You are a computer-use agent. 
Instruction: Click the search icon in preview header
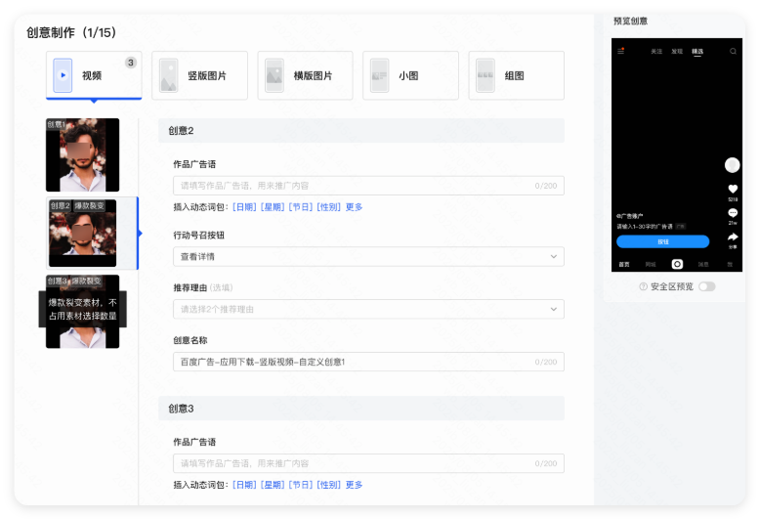pos(733,52)
